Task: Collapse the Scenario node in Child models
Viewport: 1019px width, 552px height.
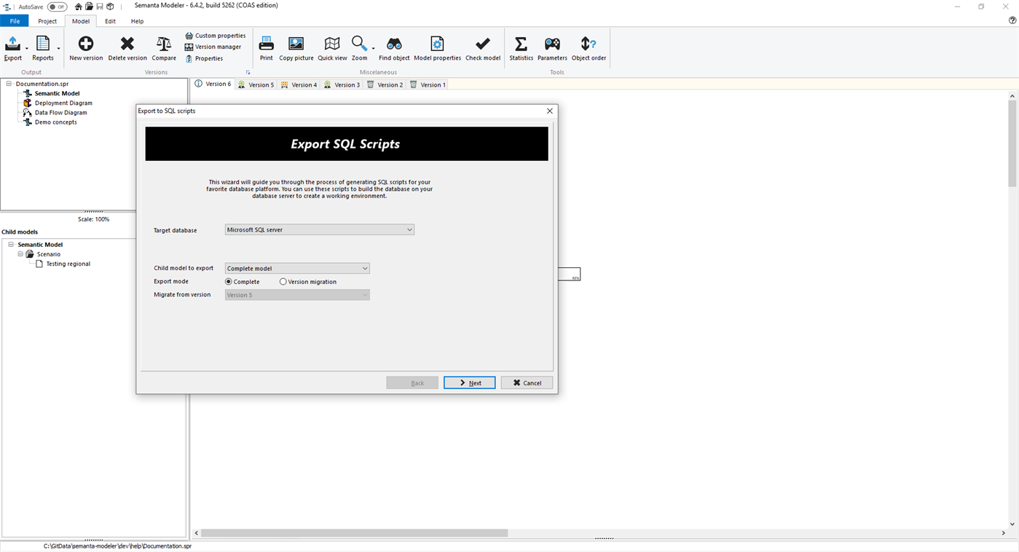Action: [x=20, y=253]
